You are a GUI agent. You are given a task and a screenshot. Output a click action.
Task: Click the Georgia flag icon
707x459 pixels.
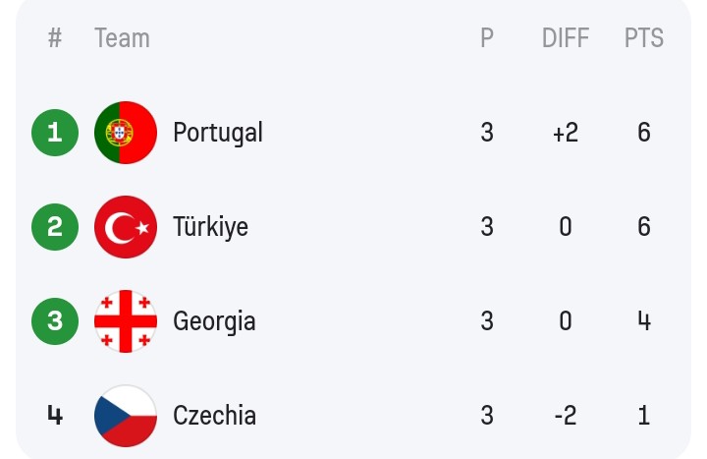(126, 321)
